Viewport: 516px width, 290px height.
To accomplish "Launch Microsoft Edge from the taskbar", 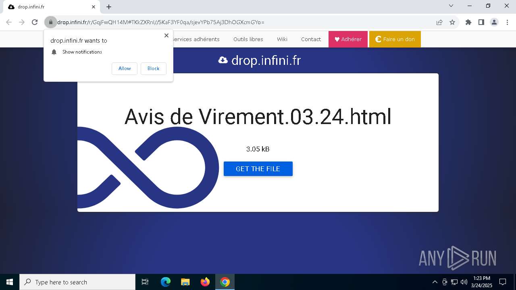I will click(166, 282).
